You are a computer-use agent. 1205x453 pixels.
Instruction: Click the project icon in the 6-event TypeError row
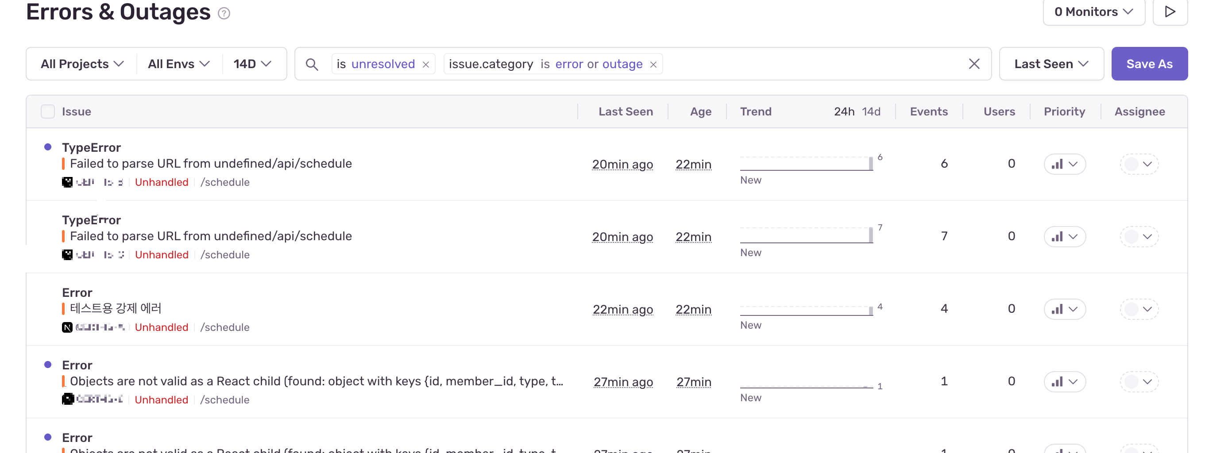[67, 182]
